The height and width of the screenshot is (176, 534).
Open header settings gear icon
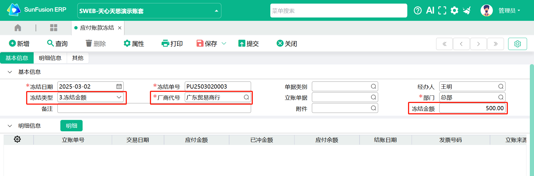coord(454,11)
